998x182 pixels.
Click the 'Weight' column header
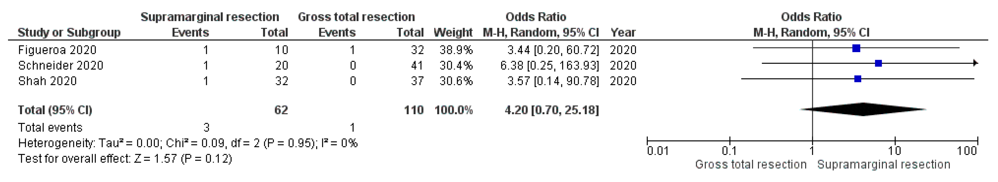(x=453, y=32)
